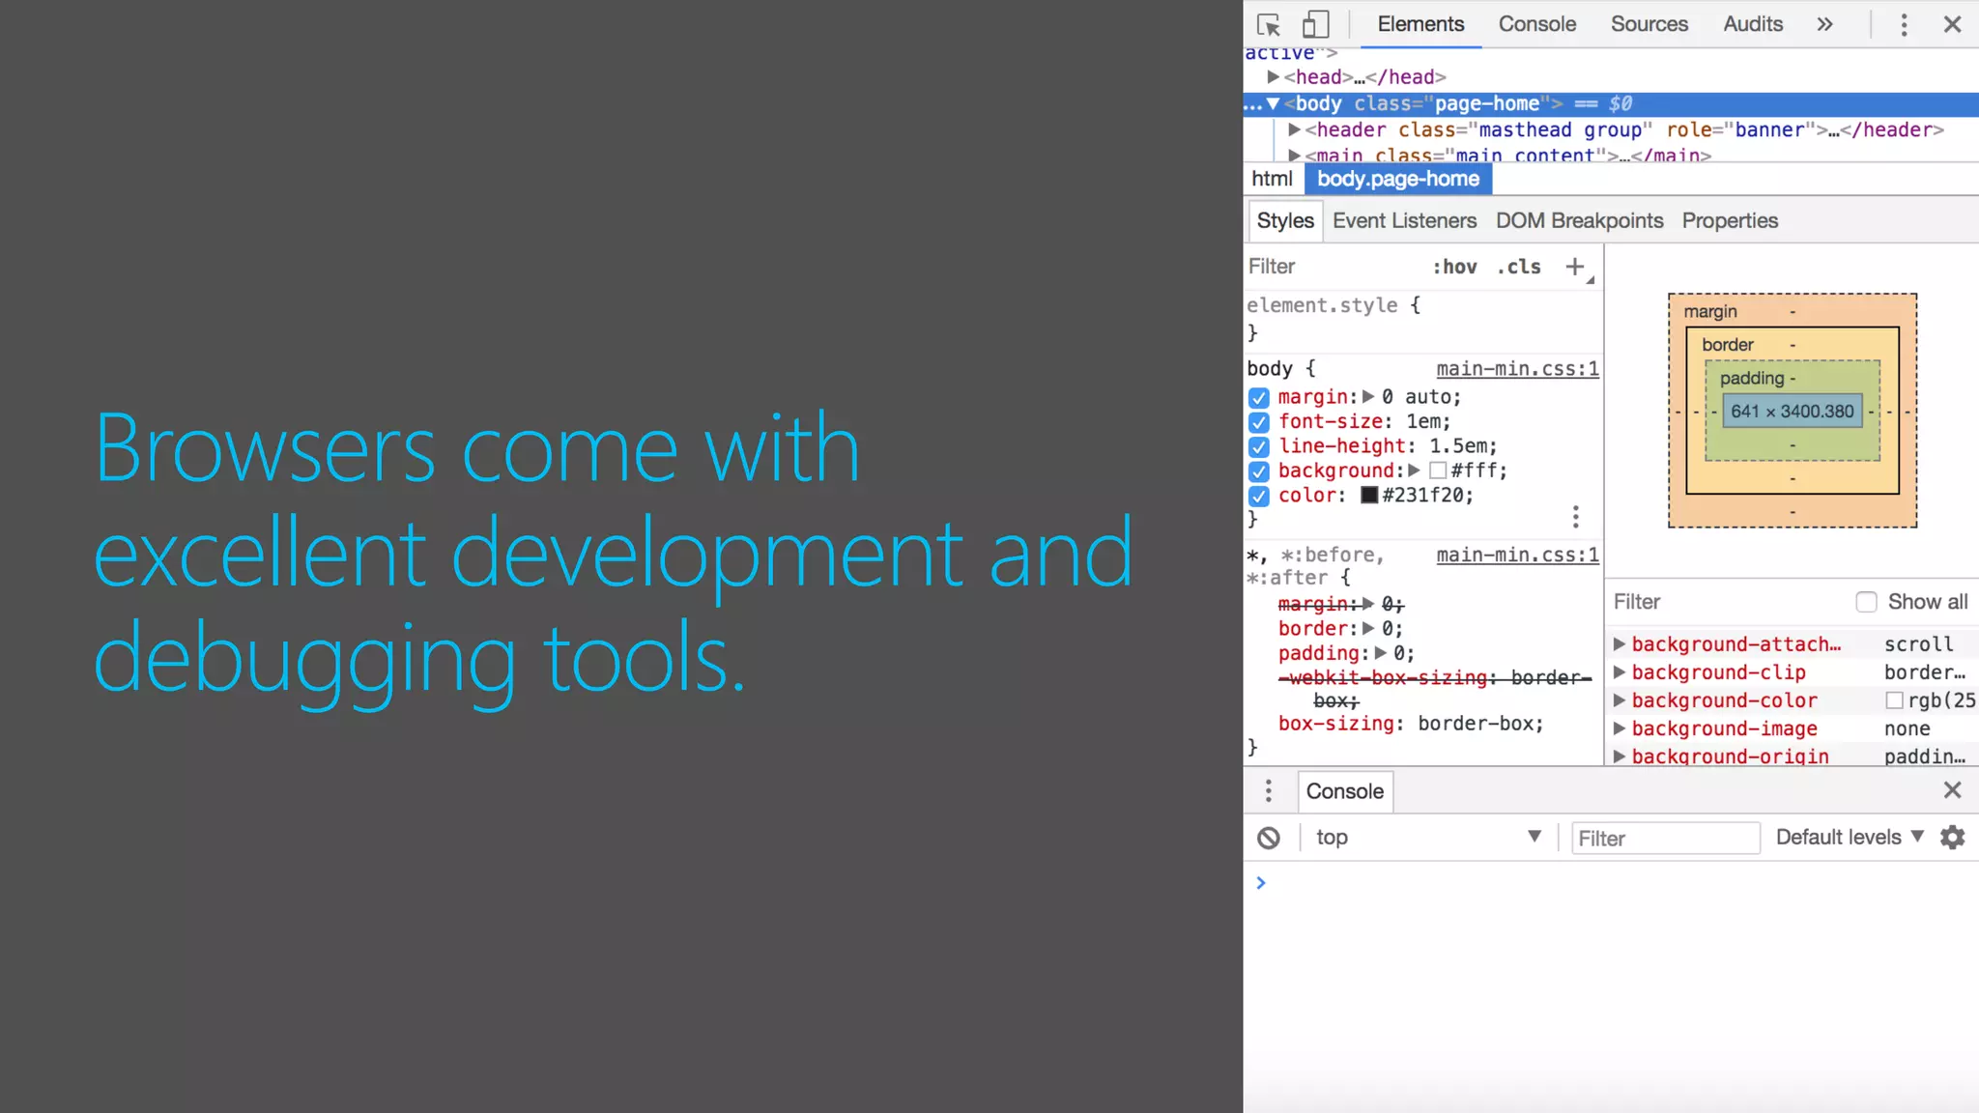Open the #231f20 color swatch

pyautogui.click(x=1369, y=496)
